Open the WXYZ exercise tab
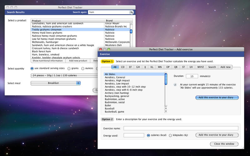250x156 pixels. click(x=200, y=67)
